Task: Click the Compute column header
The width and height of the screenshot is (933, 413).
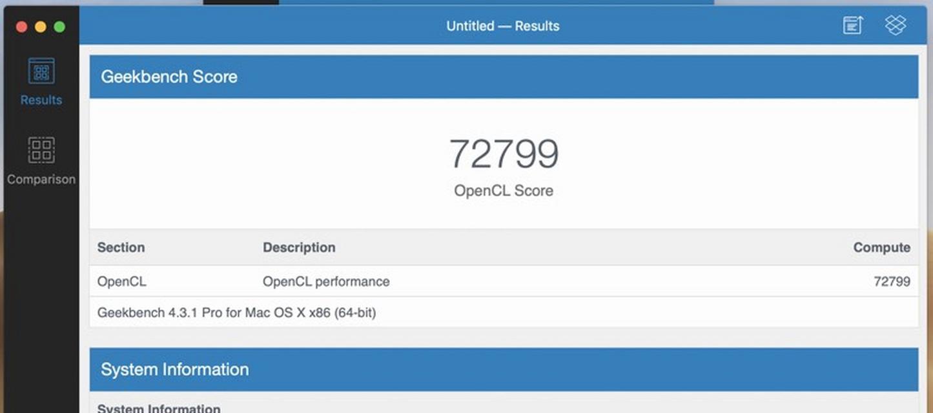Action: click(881, 248)
